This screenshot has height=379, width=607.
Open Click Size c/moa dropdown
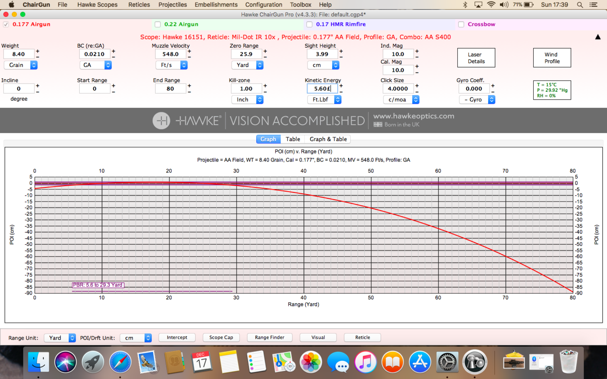pyautogui.click(x=401, y=100)
